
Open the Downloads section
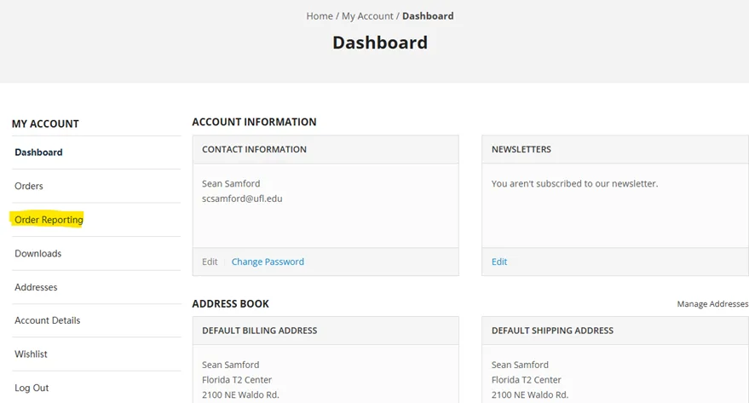pos(38,254)
